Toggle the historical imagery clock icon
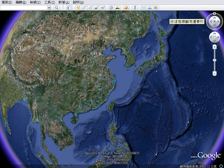 click(x=111, y=8)
